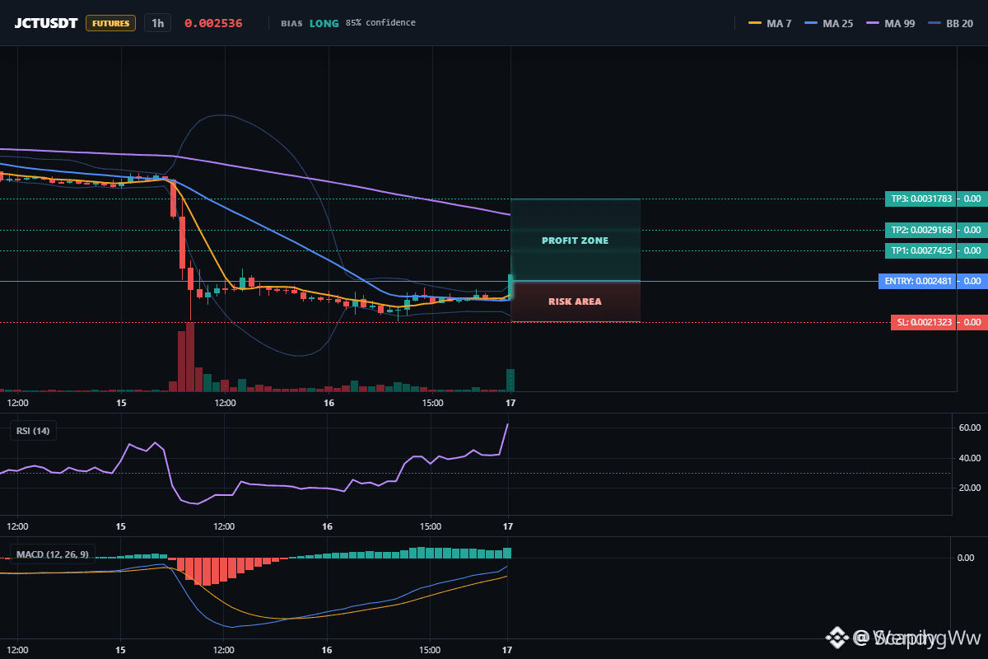Select the 1h timeframe button

pos(157,23)
